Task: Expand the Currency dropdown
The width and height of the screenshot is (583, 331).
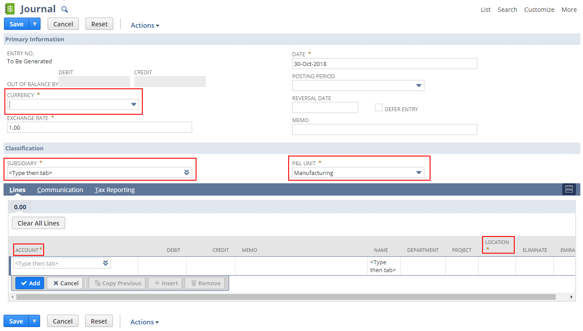Action: click(134, 105)
